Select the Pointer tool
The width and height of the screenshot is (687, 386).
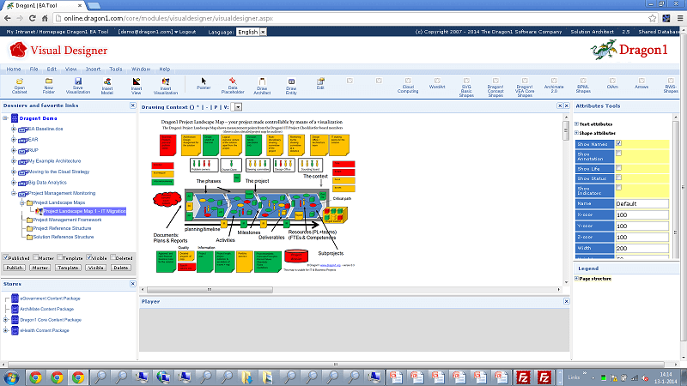(204, 83)
